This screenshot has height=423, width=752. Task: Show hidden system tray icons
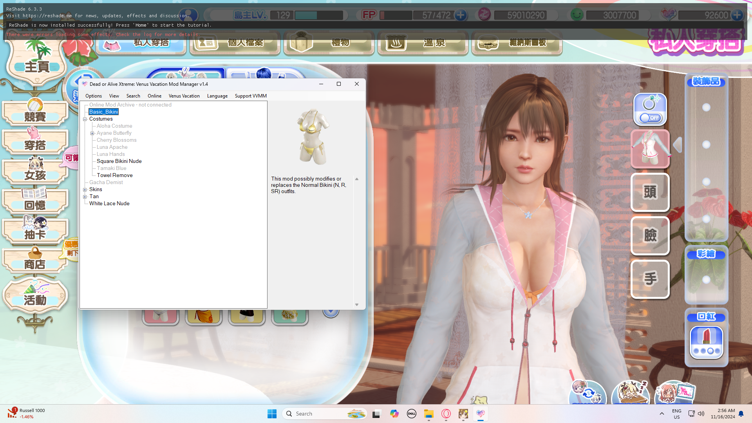(662, 414)
